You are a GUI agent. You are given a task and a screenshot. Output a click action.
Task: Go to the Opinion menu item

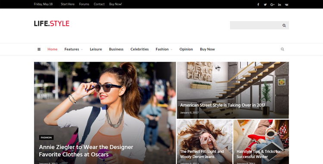point(186,49)
